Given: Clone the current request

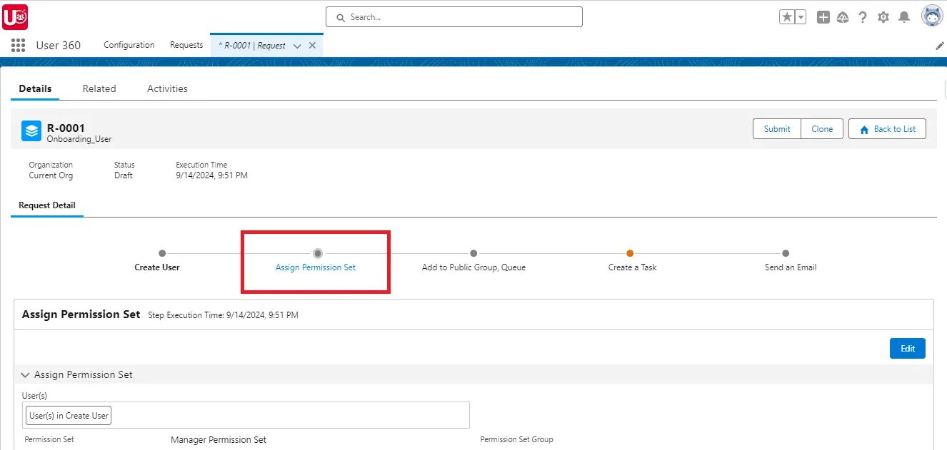Looking at the screenshot, I should (822, 128).
